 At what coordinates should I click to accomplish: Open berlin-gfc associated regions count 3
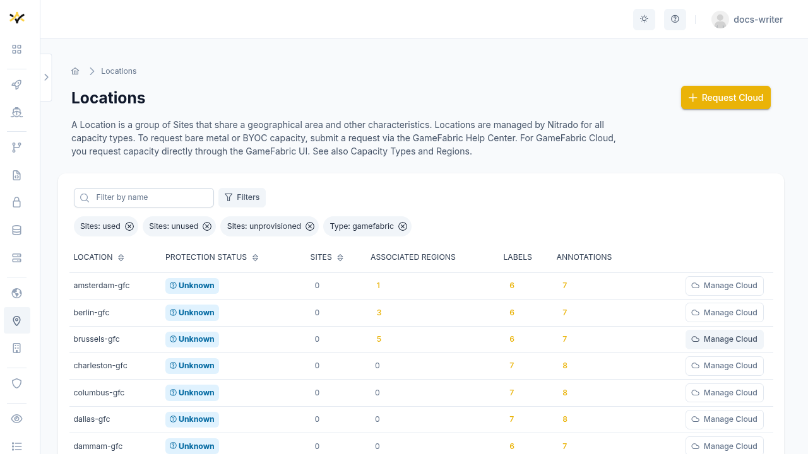pyautogui.click(x=379, y=313)
